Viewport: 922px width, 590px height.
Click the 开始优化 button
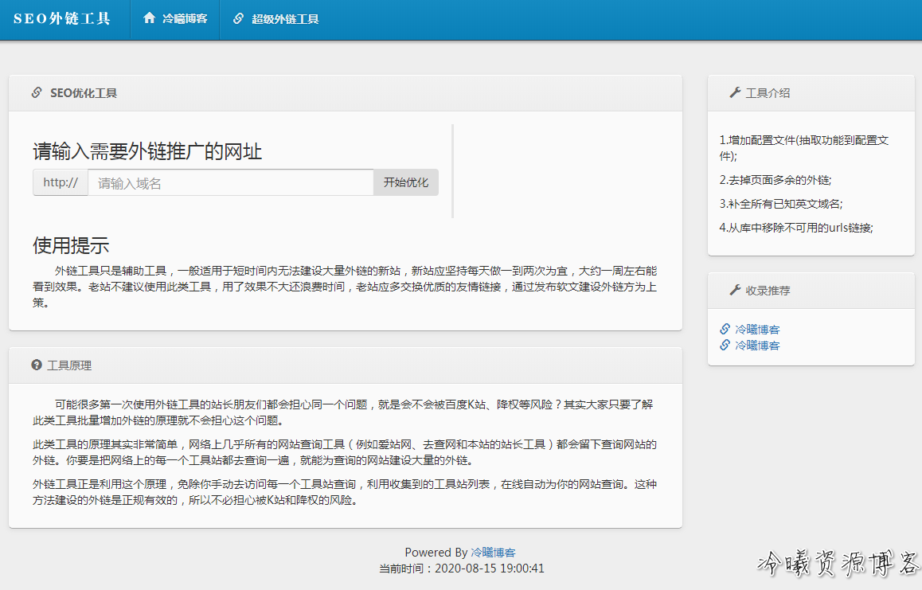click(406, 182)
